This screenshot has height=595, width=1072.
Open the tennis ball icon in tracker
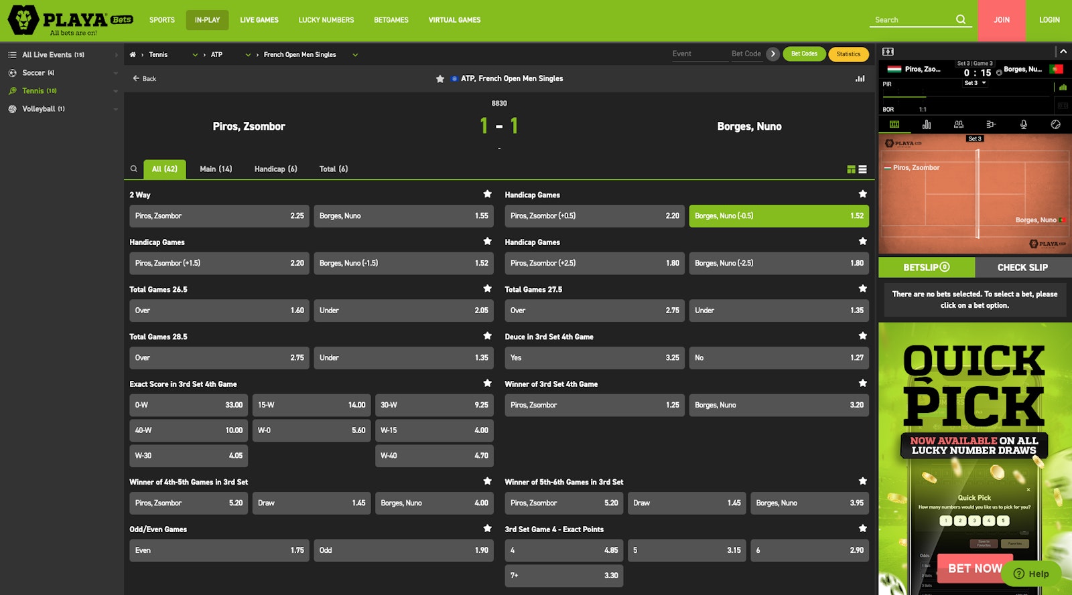point(1056,124)
